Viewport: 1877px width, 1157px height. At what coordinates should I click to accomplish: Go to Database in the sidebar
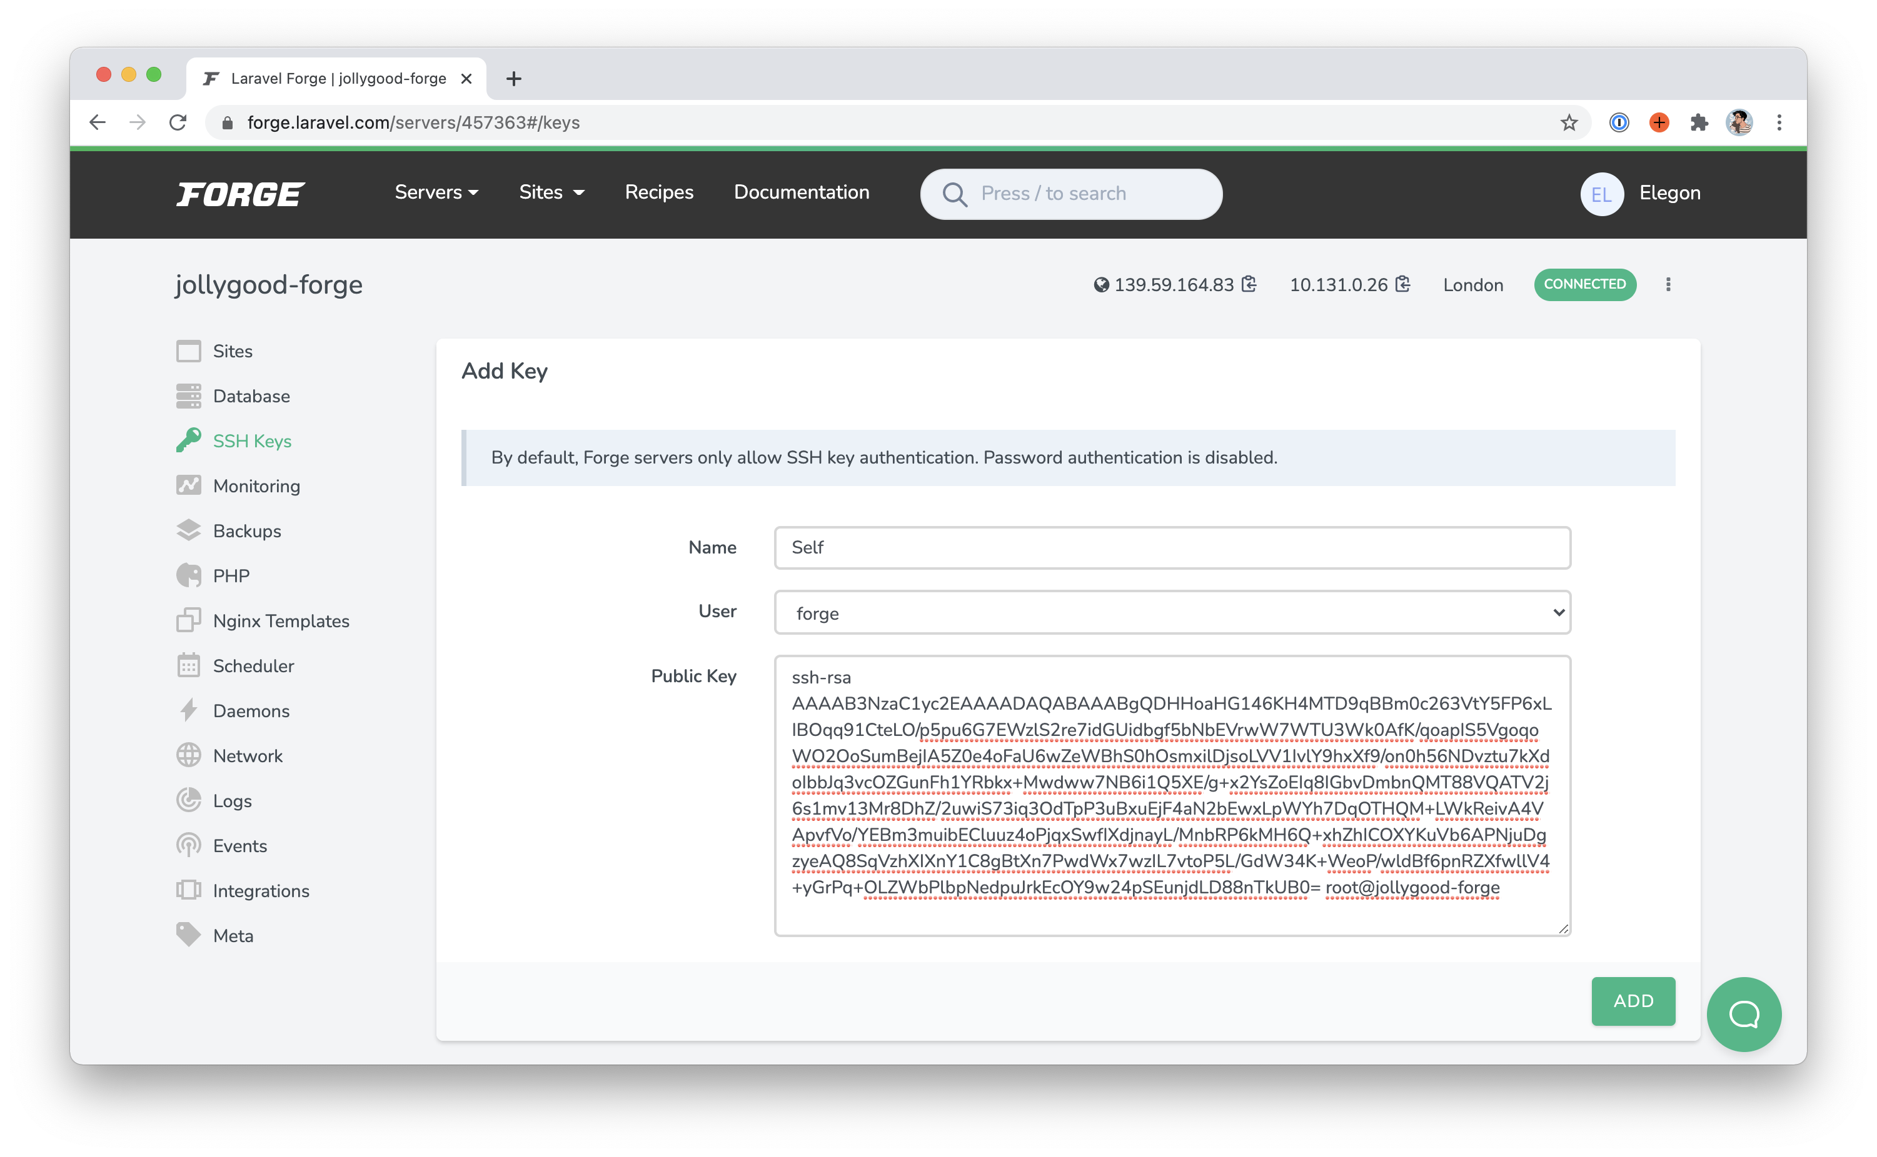click(251, 396)
